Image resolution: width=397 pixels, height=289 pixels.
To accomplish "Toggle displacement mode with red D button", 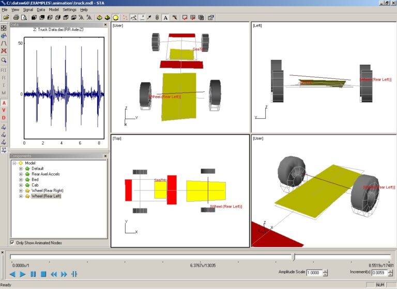I will coord(4,118).
